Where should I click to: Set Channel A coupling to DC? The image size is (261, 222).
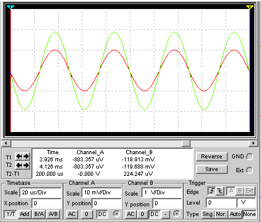pos(102,214)
